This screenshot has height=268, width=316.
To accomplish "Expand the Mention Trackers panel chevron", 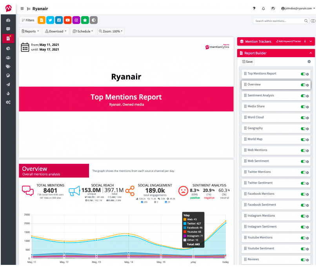I will [311, 41].
